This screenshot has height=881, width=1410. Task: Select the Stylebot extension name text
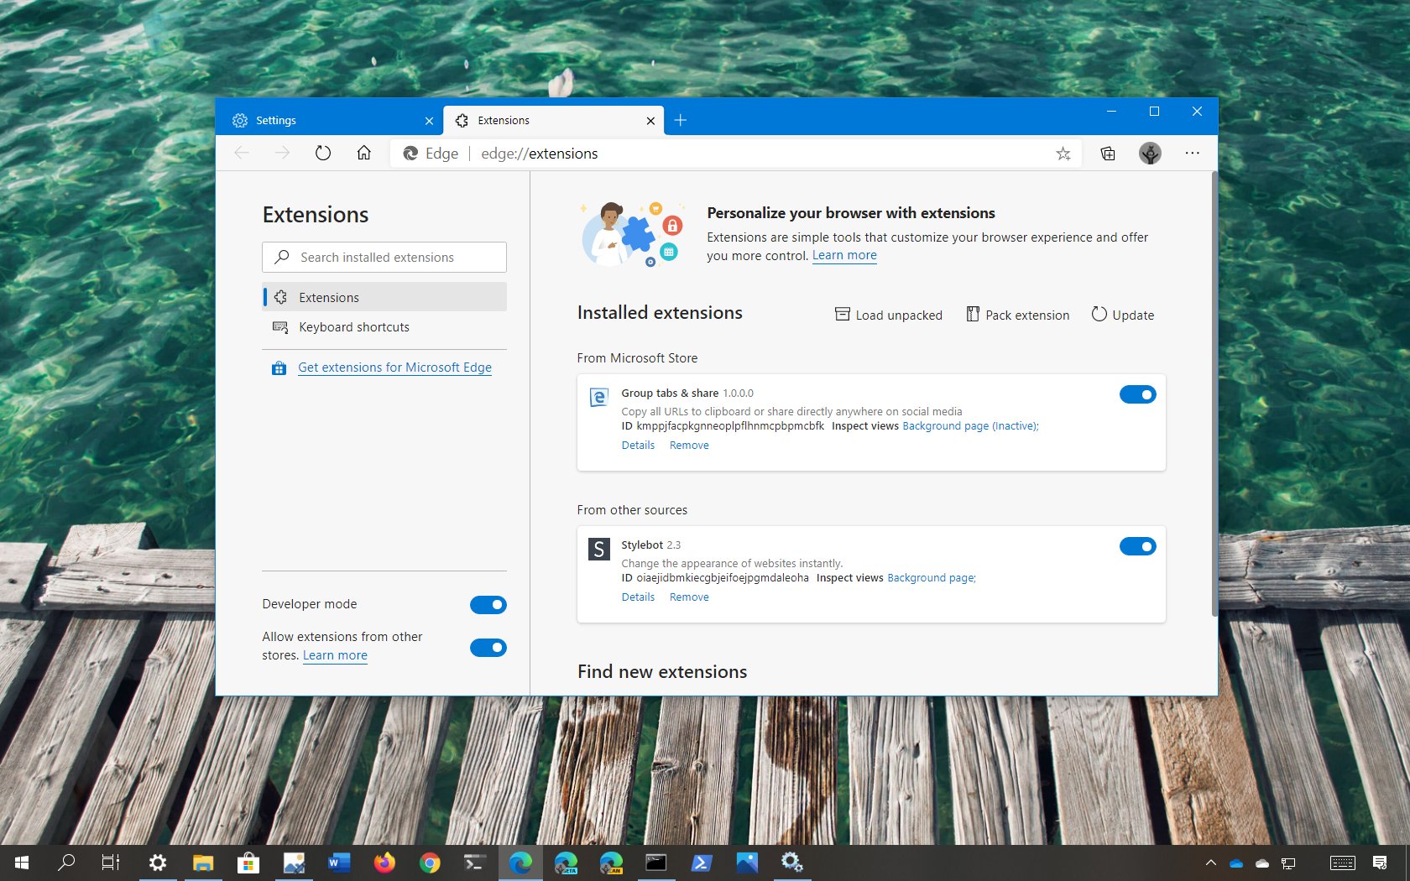[x=642, y=545]
